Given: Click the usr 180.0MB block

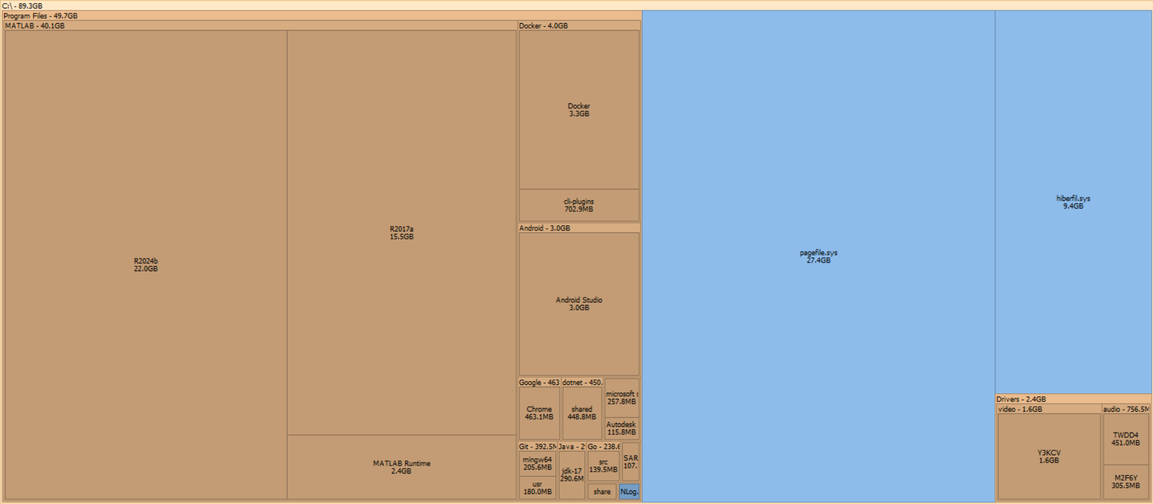Looking at the screenshot, I should pos(537,488).
